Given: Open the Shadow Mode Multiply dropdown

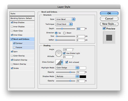Looking at the screenshot, I should click(x=67, y=76).
